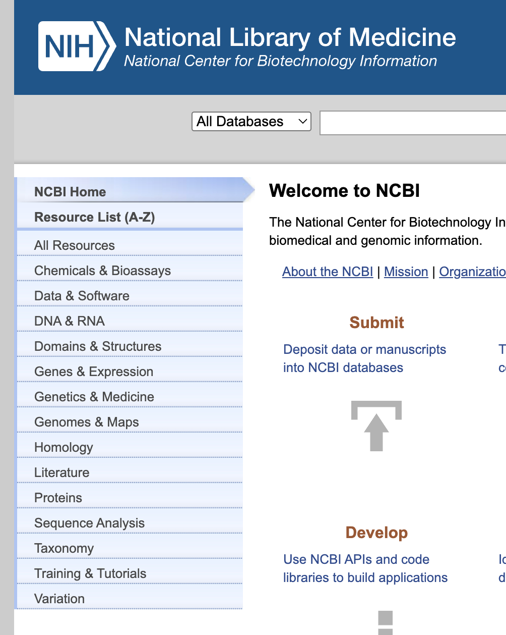This screenshot has width=506, height=635.
Task: Go to Chemicals & Bioassays category
Action: (102, 271)
